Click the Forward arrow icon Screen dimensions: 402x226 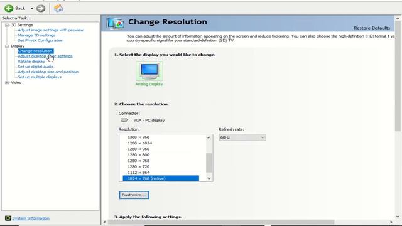(41, 8)
